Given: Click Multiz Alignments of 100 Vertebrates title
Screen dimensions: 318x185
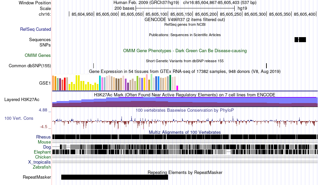Looking at the screenshot, I should click(185, 132).
